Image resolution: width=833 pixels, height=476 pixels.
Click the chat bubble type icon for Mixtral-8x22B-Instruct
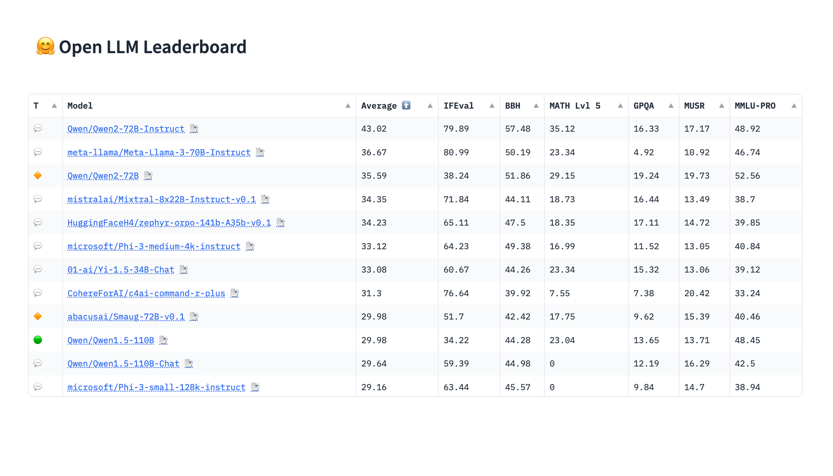38,199
